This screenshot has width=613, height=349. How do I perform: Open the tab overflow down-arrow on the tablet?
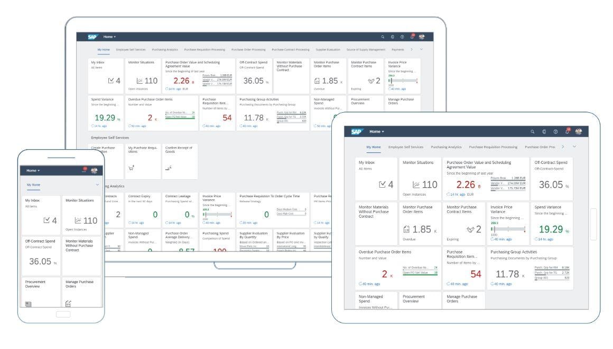574,147
